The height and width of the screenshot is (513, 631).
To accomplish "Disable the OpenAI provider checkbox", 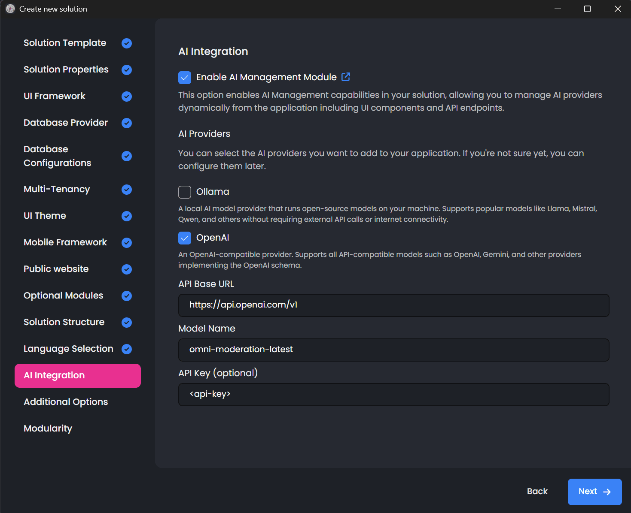I will pyautogui.click(x=184, y=238).
